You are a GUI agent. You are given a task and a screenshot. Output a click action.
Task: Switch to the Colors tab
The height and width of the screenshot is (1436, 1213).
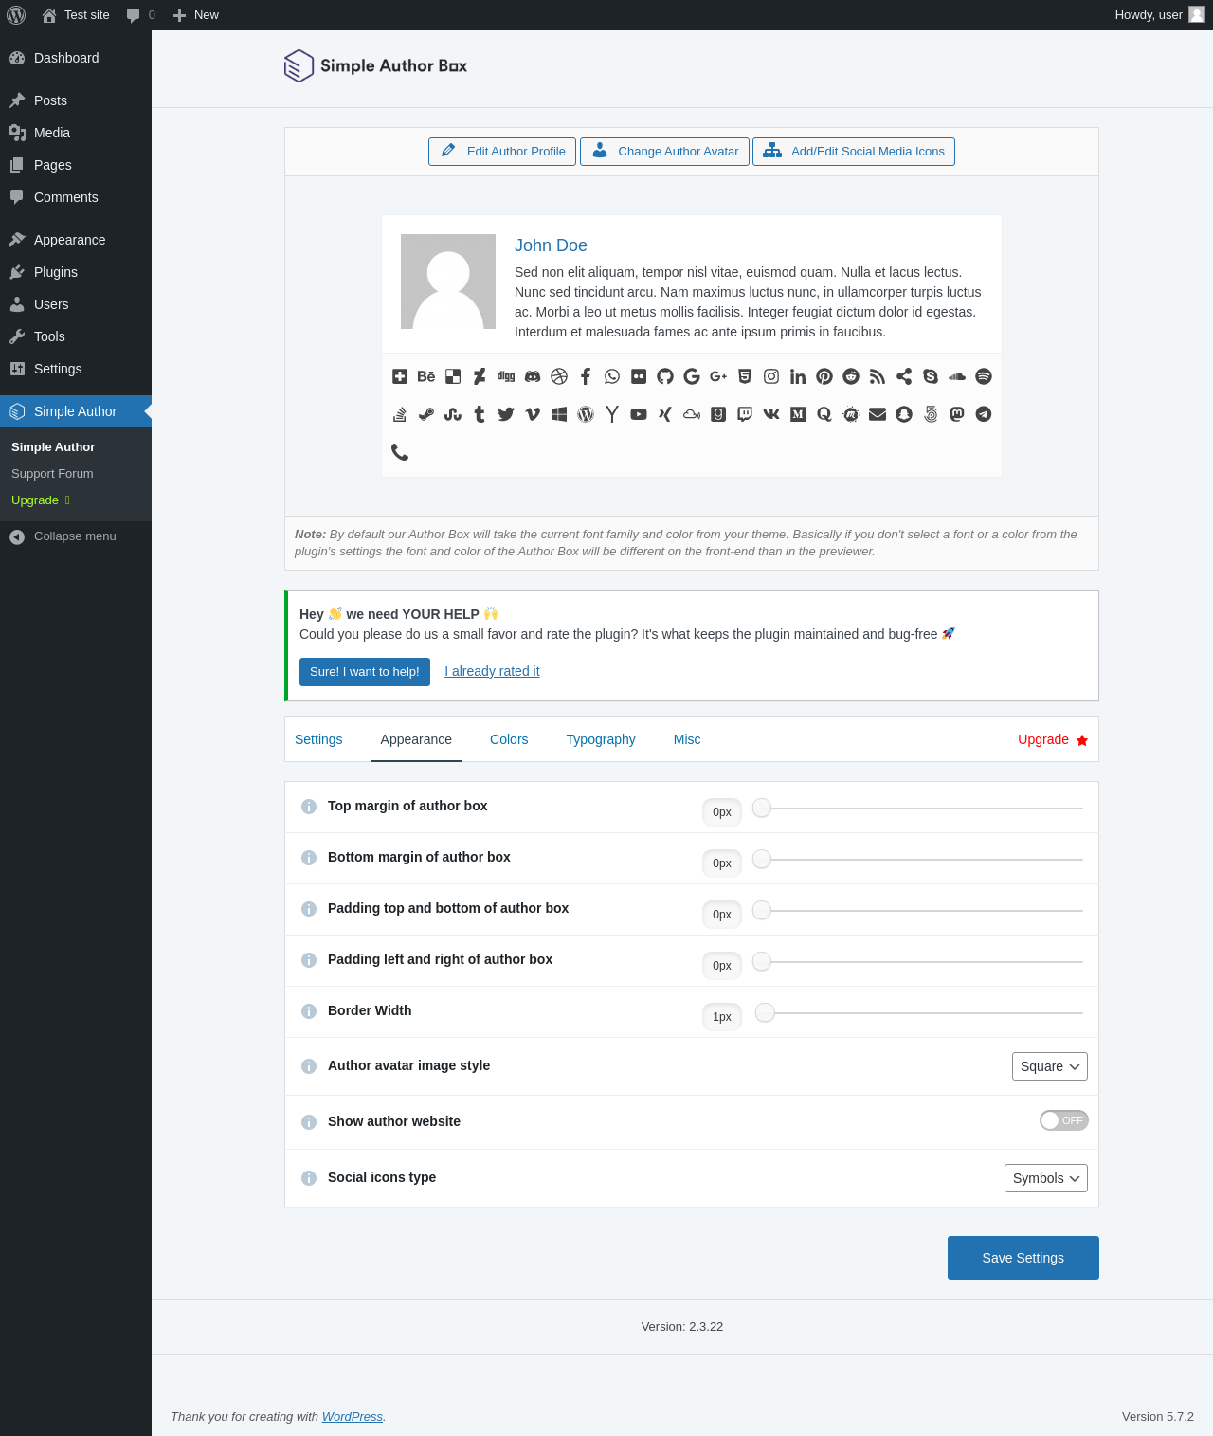pos(509,739)
